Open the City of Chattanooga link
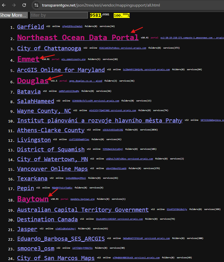The width and height of the screenshot is (224, 262). pos(49,48)
